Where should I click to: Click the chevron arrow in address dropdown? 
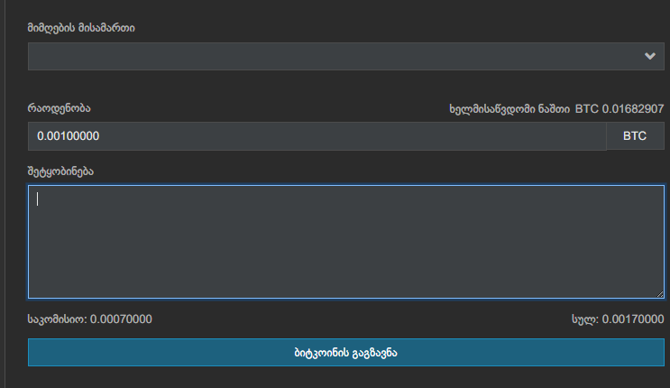650,56
